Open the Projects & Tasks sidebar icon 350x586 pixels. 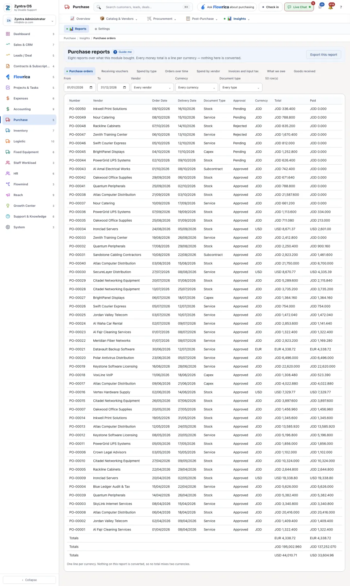(x=8, y=88)
